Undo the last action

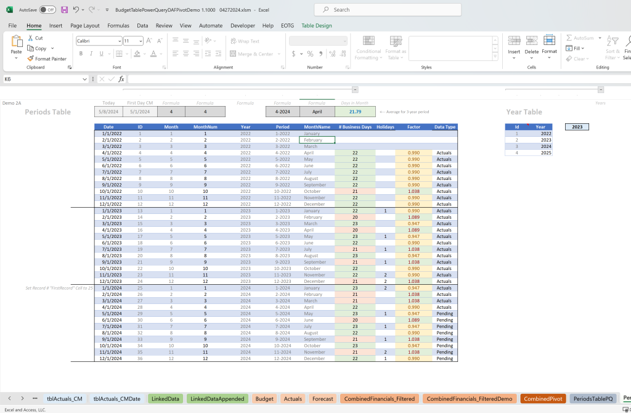click(x=76, y=10)
